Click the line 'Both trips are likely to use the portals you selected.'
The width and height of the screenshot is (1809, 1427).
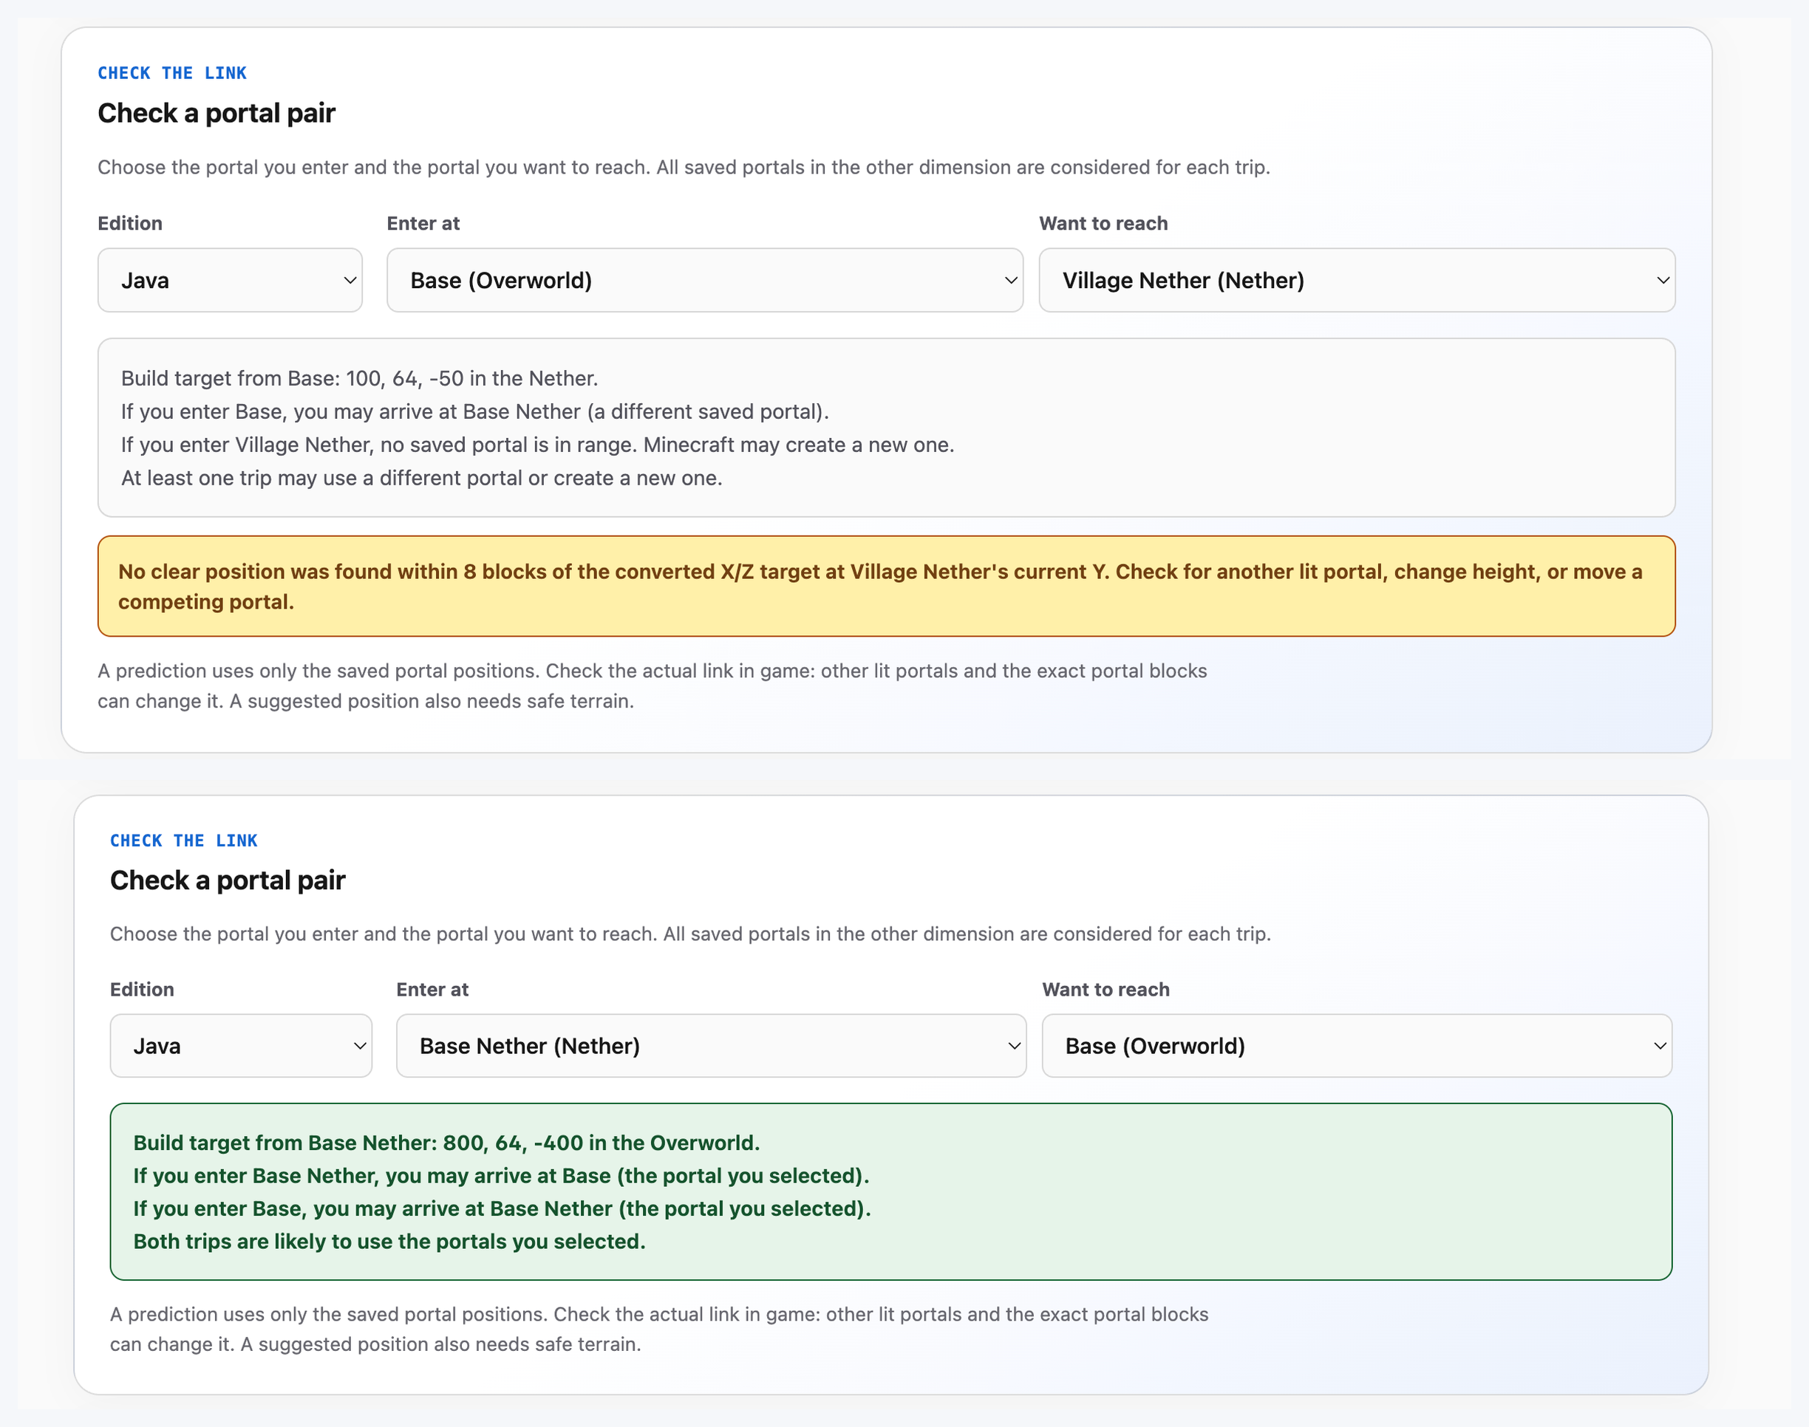click(x=389, y=1241)
